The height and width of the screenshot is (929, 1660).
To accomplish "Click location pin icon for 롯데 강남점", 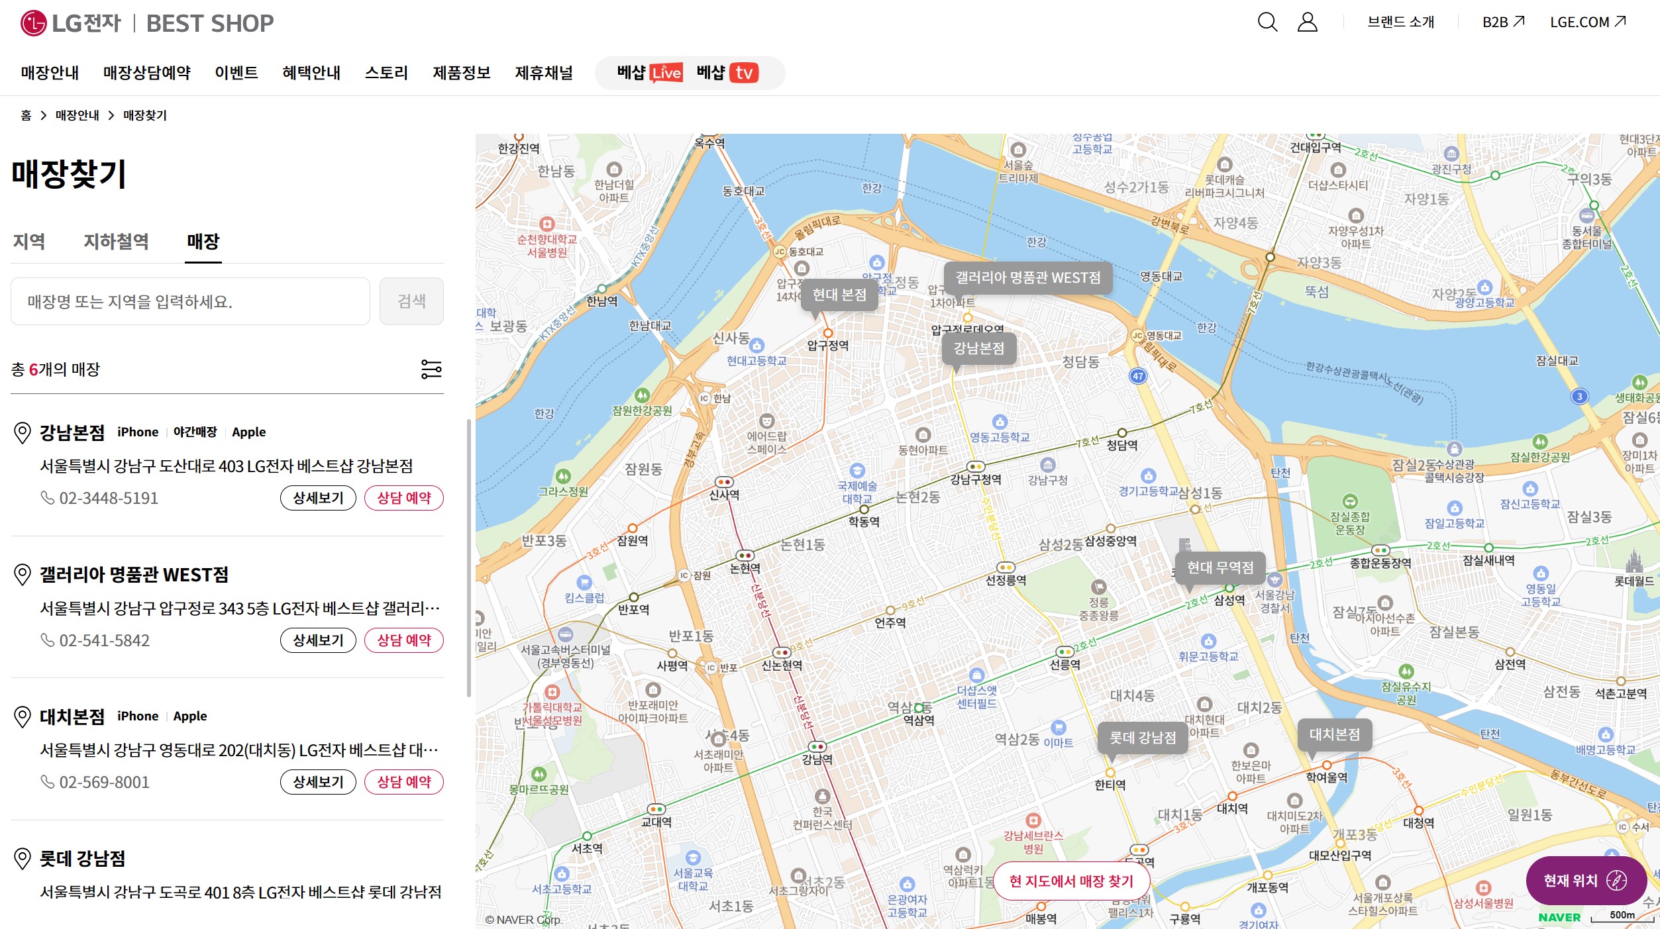I will 23,859.
